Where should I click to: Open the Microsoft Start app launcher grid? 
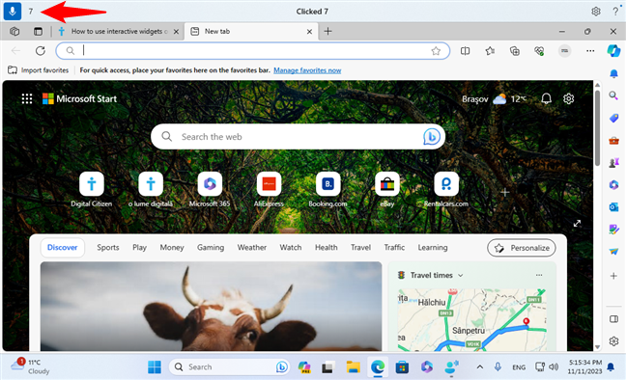point(27,98)
